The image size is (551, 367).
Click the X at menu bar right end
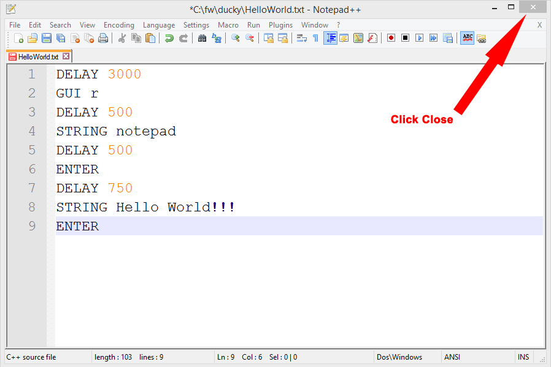539,25
